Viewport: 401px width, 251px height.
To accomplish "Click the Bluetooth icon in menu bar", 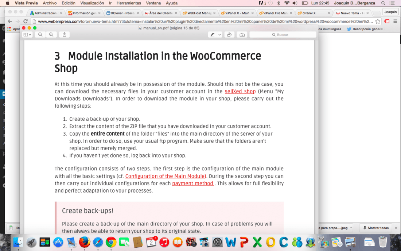I will (279, 3).
